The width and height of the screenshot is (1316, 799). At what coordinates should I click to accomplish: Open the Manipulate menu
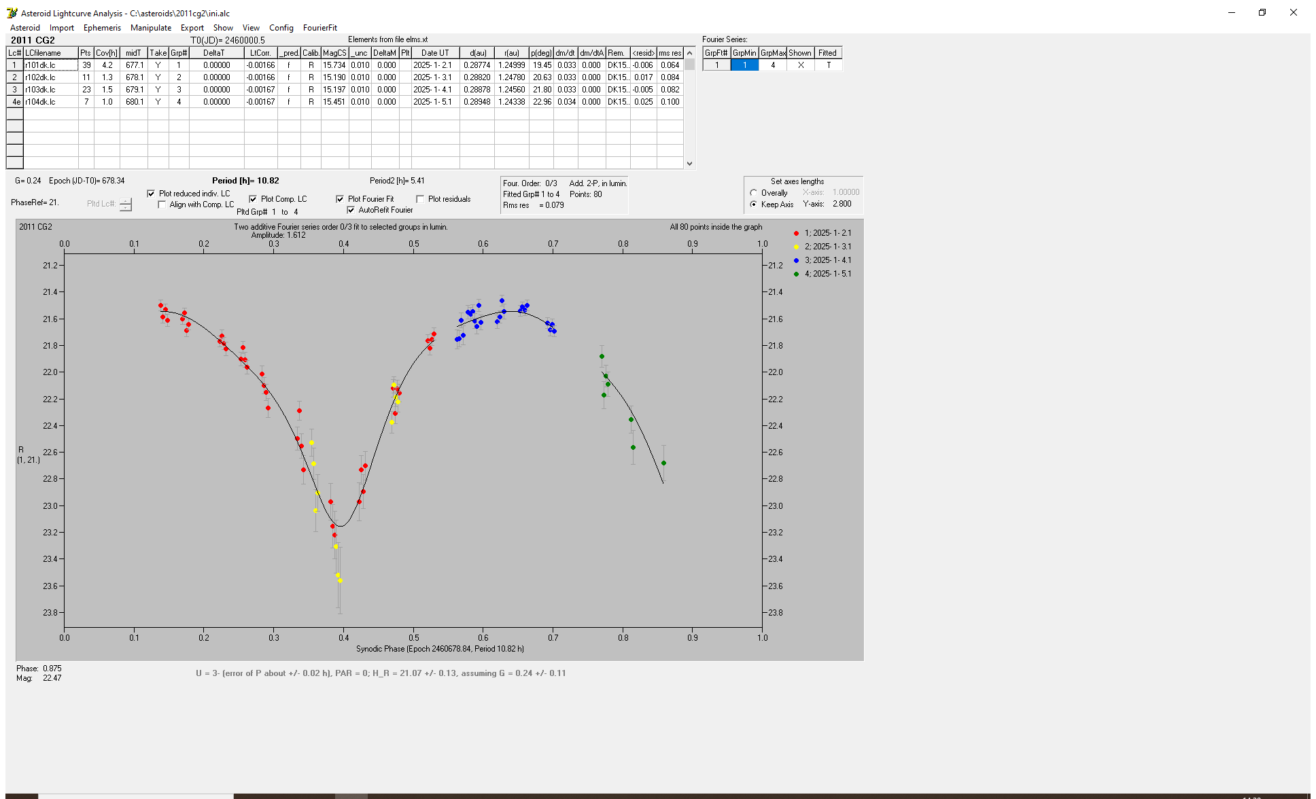coord(151,28)
